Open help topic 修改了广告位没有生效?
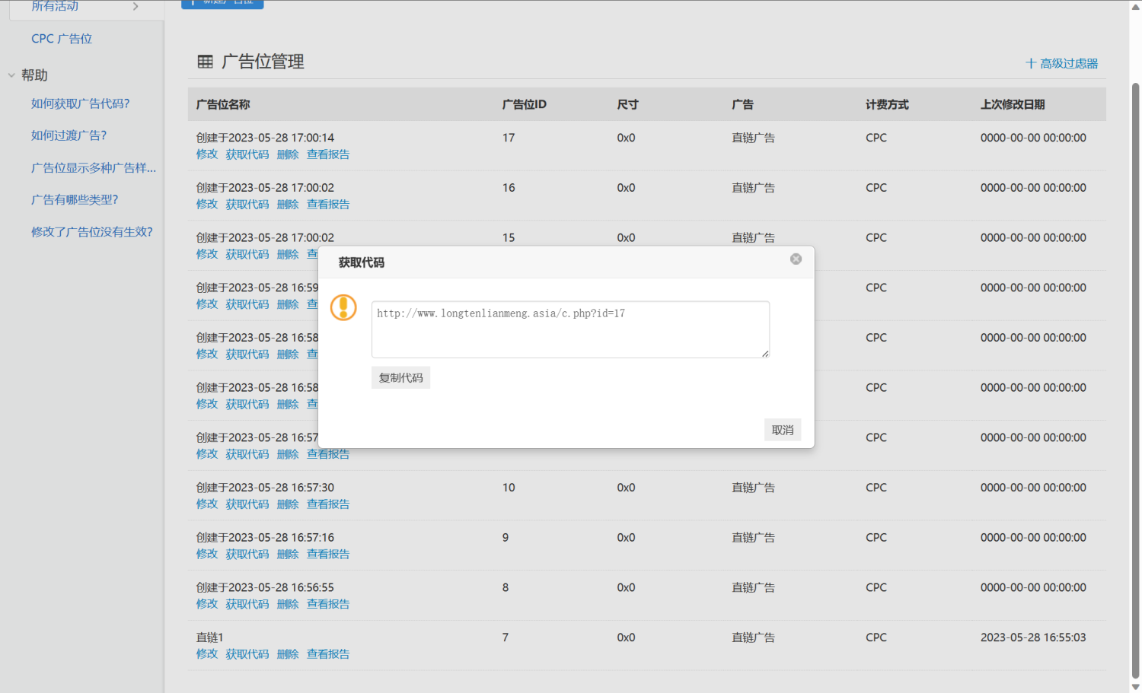Screen dimensions: 1142x693 coord(92,231)
